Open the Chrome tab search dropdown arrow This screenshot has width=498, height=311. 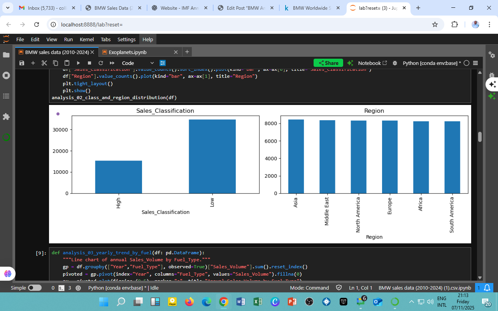click(x=8, y=8)
